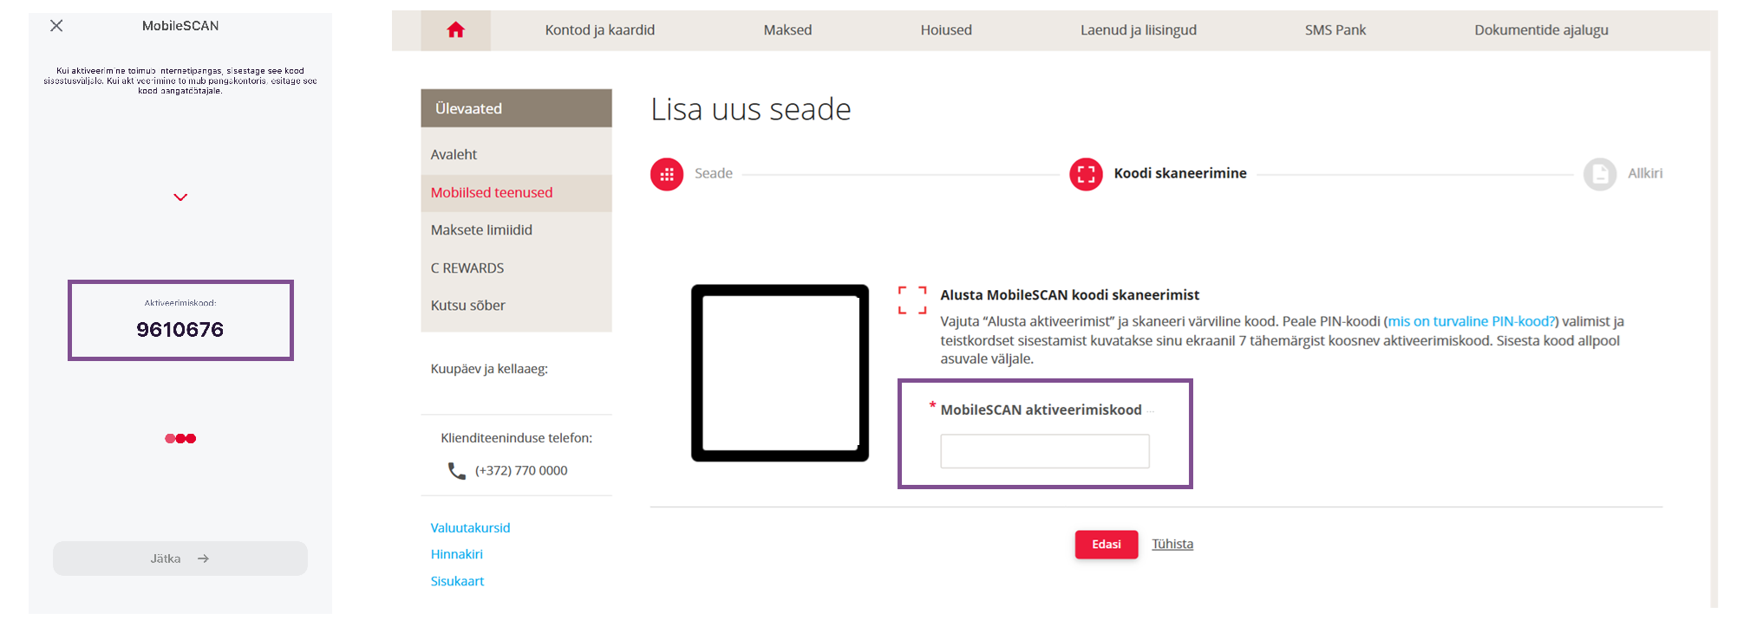This screenshot has width=1743, height=626.
Task: Open the PIN-kood safety help link
Action: point(1471,321)
